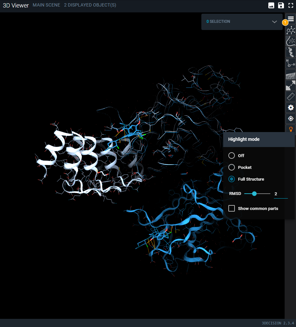Open the 0 SELECTION dropdown
Viewport: 296px width, 327px height.
[242, 22]
